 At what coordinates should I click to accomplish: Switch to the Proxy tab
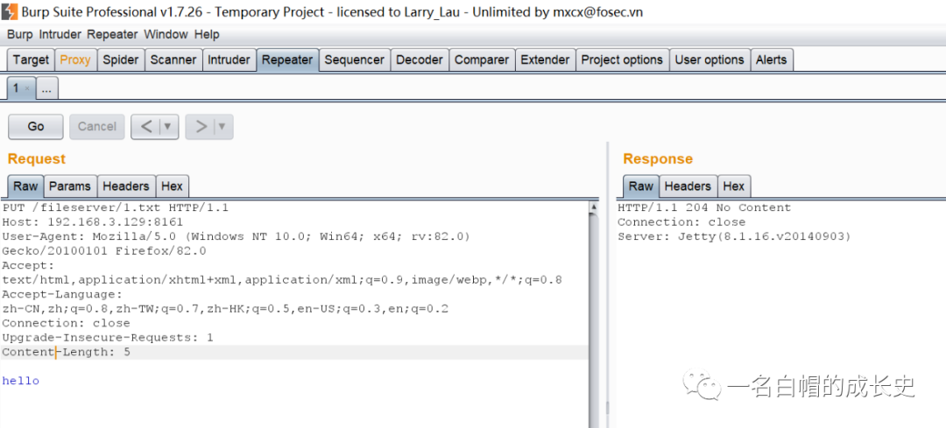pyautogui.click(x=75, y=60)
